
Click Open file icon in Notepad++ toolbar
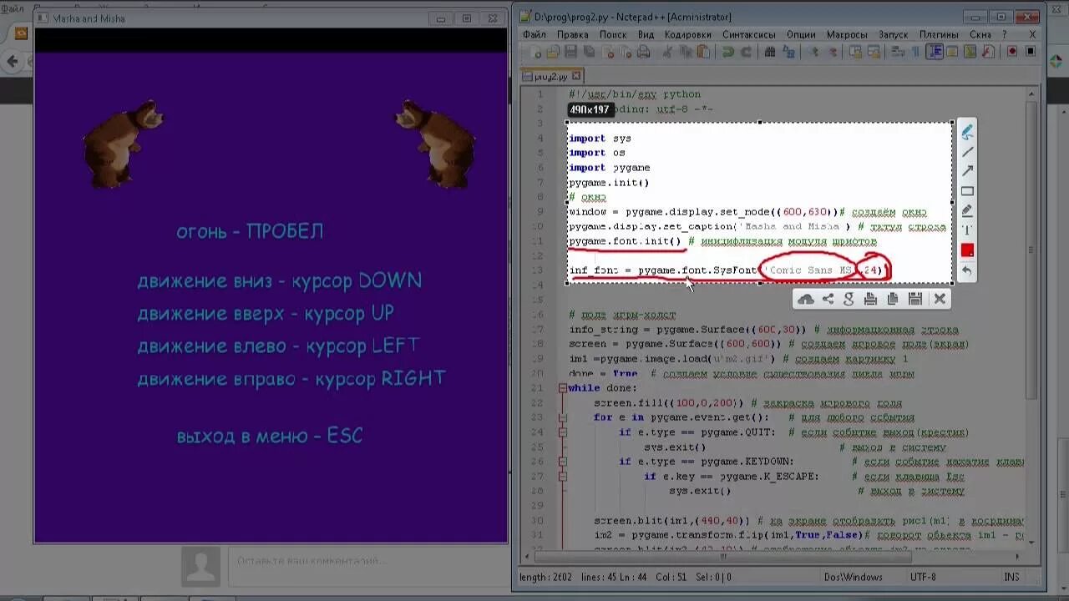pyautogui.click(x=553, y=52)
